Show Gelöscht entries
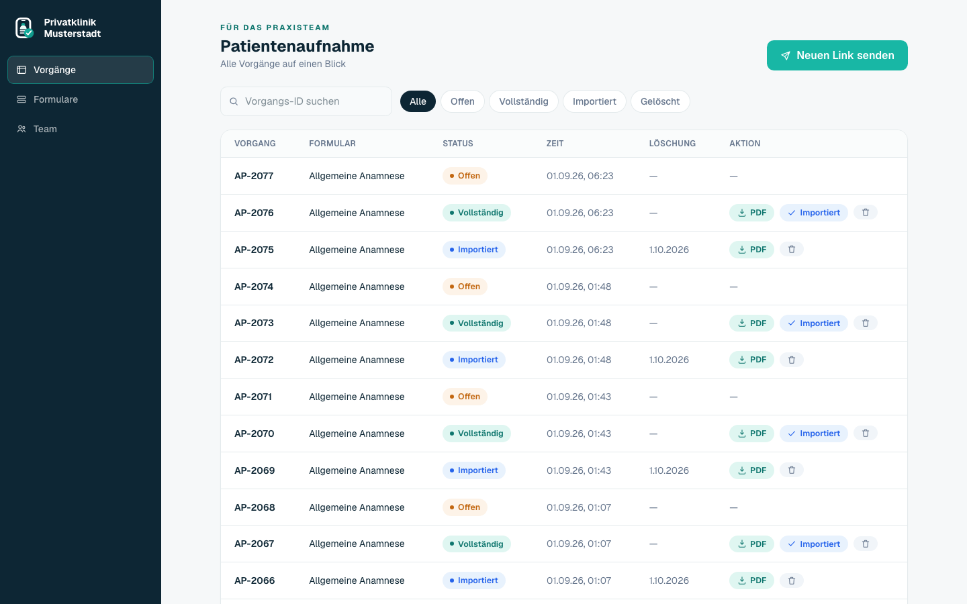The height and width of the screenshot is (604, 967). (x=660, y=101)
